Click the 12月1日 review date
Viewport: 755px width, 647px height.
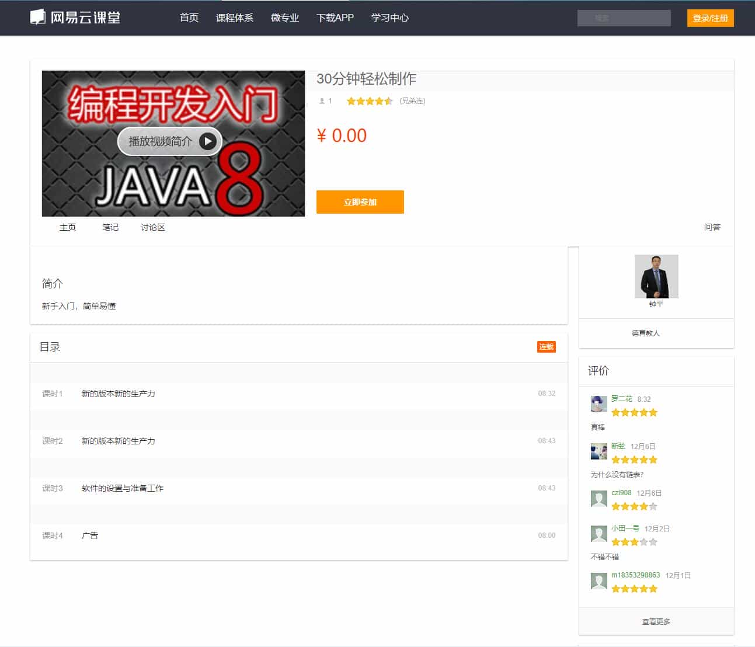pos(678,576)
